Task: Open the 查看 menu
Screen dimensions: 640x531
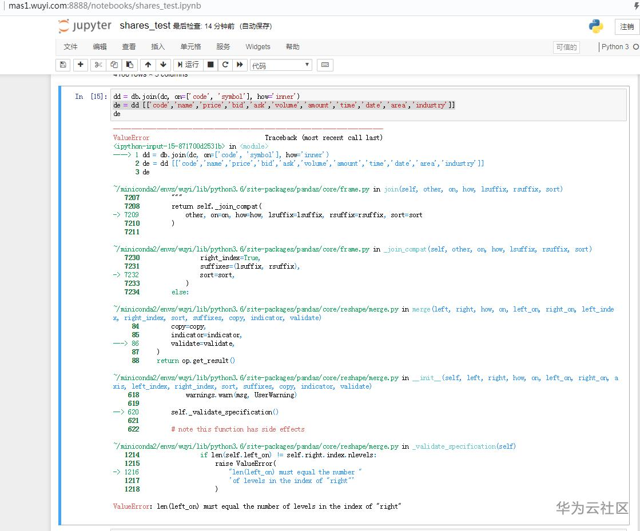Action: point(129,47)
